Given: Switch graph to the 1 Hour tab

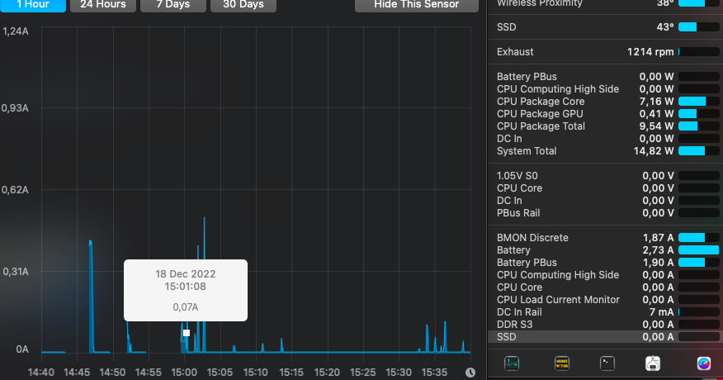Looking at the screenshot, I should tap(33, 5).
